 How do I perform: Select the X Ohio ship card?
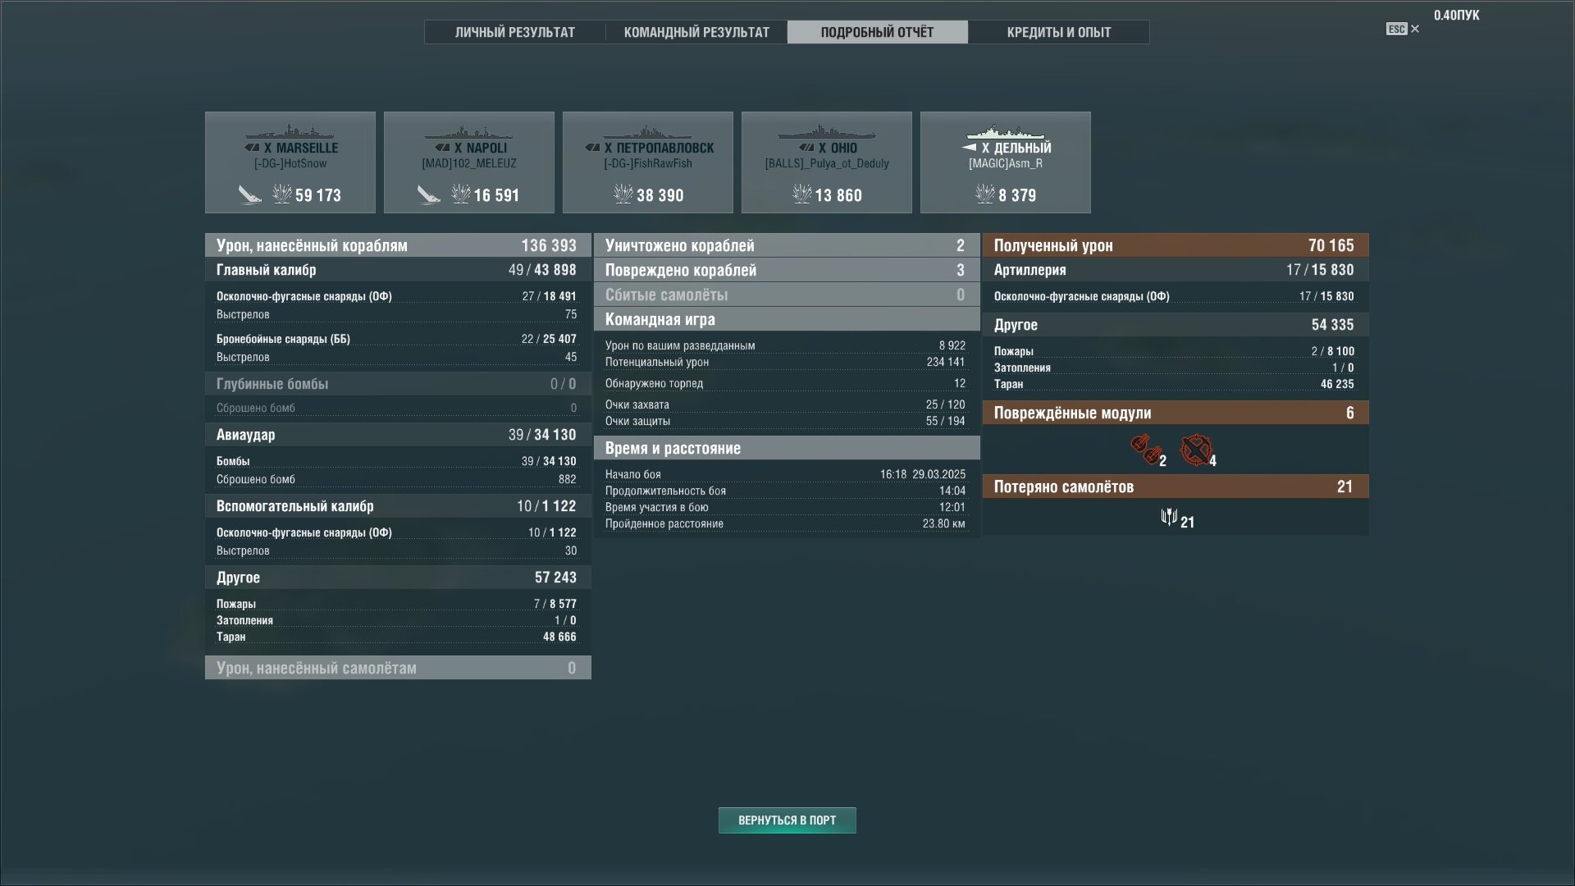(x=827, y=162)
